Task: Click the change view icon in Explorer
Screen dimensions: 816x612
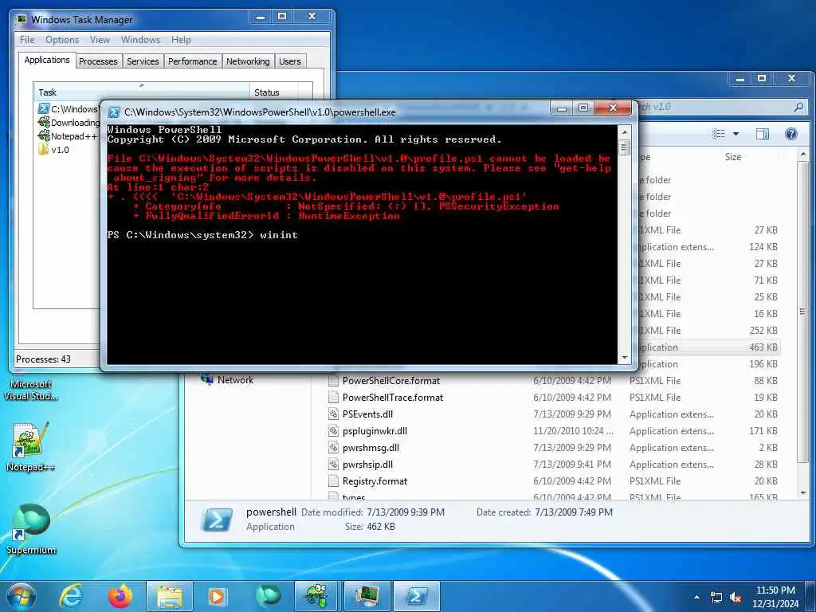Action: pyautogui.click(x=719, y=134)
